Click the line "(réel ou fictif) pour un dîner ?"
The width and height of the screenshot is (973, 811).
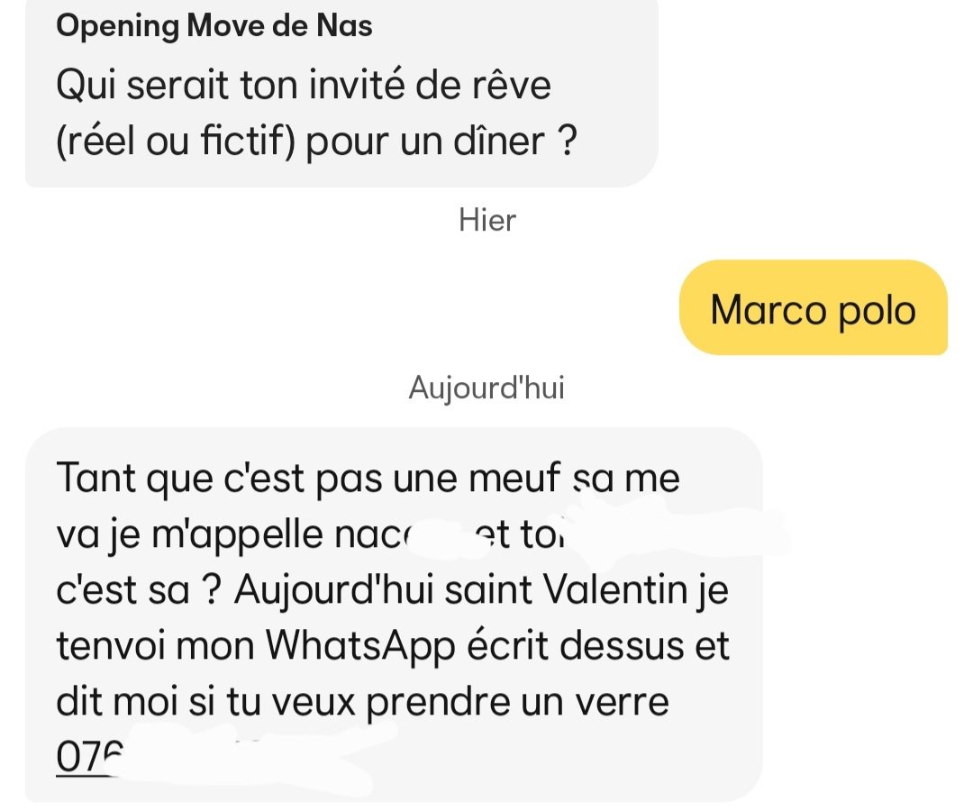tap(315, 142)
